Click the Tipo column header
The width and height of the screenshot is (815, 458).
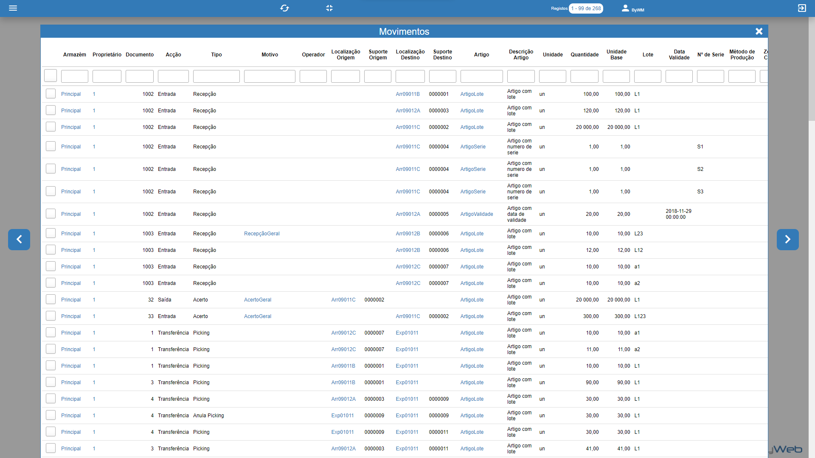click(216, 55)
